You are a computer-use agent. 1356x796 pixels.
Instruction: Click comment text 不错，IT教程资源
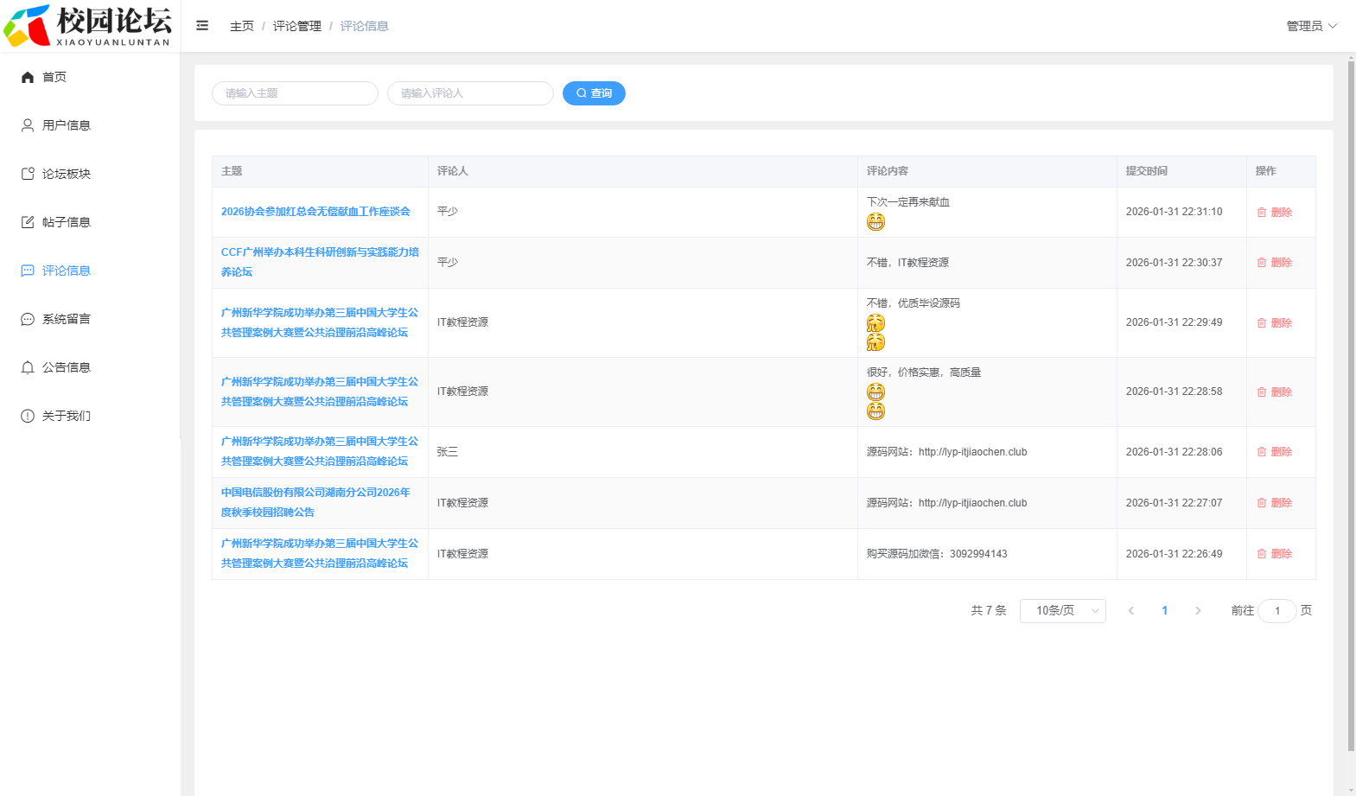907,263
